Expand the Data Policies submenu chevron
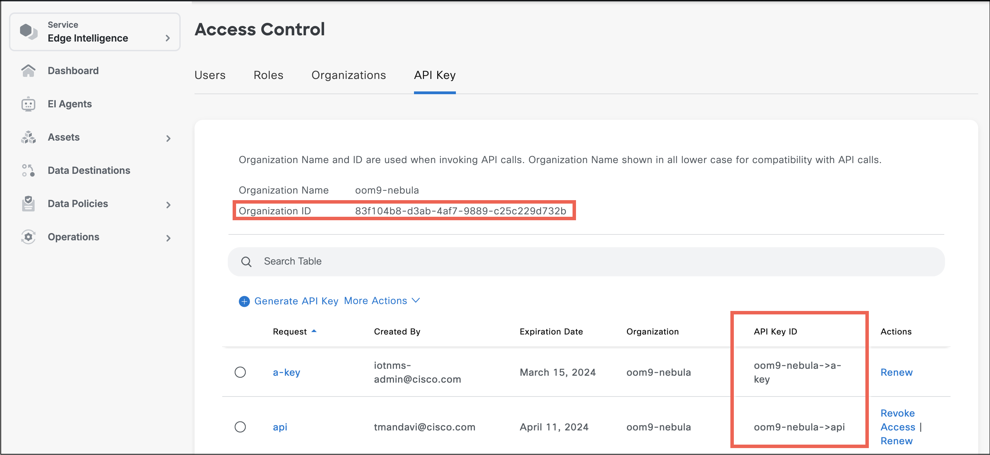Viewport: 990px width, 455px height. pyautogui.click(x=168, y=205)
